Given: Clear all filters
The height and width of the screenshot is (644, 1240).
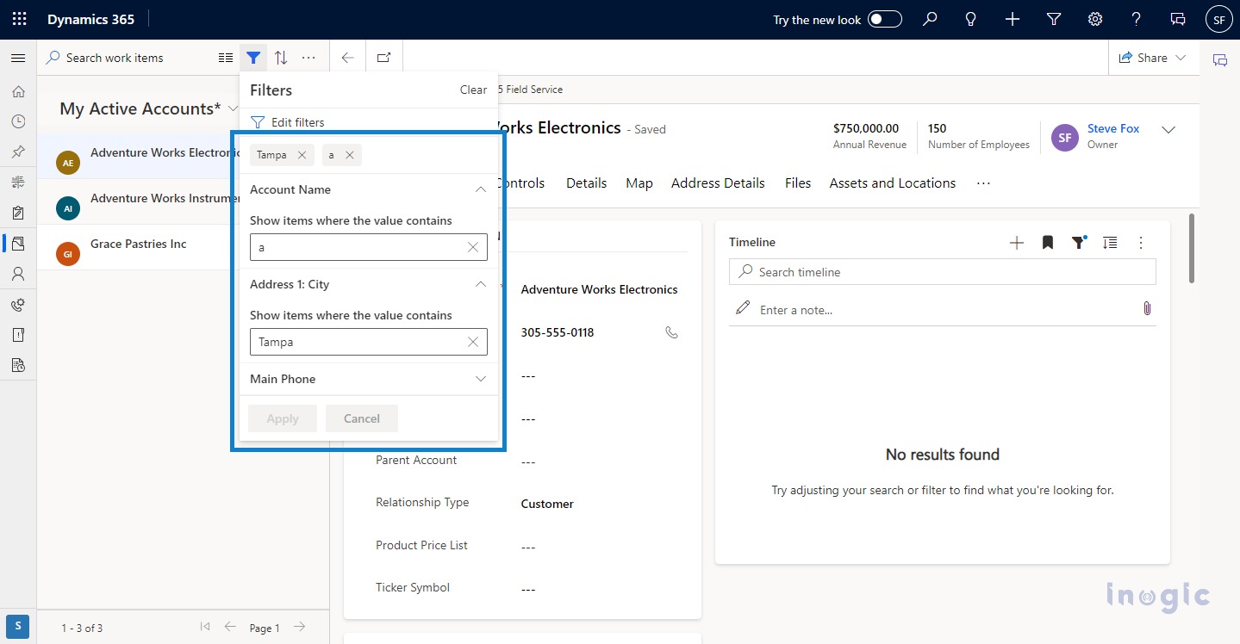Looking at the screenshot, I should [x=473, y=90].
